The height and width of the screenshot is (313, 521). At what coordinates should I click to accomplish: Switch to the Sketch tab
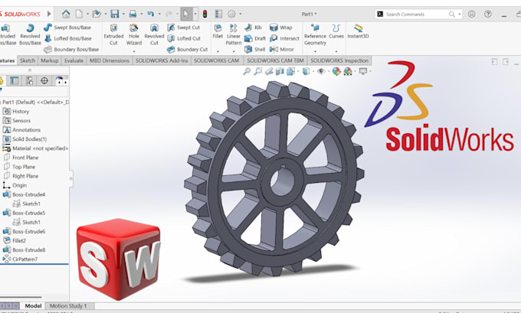(28, 60)
